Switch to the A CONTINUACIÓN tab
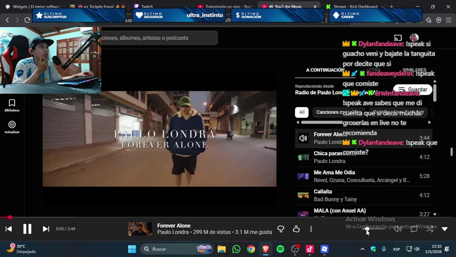This screenshot has width=456, height=257. [325, 70]
